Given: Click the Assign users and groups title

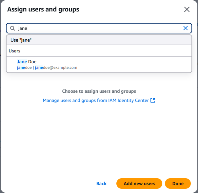Looking at the screenshot, I should click(43, 10).
